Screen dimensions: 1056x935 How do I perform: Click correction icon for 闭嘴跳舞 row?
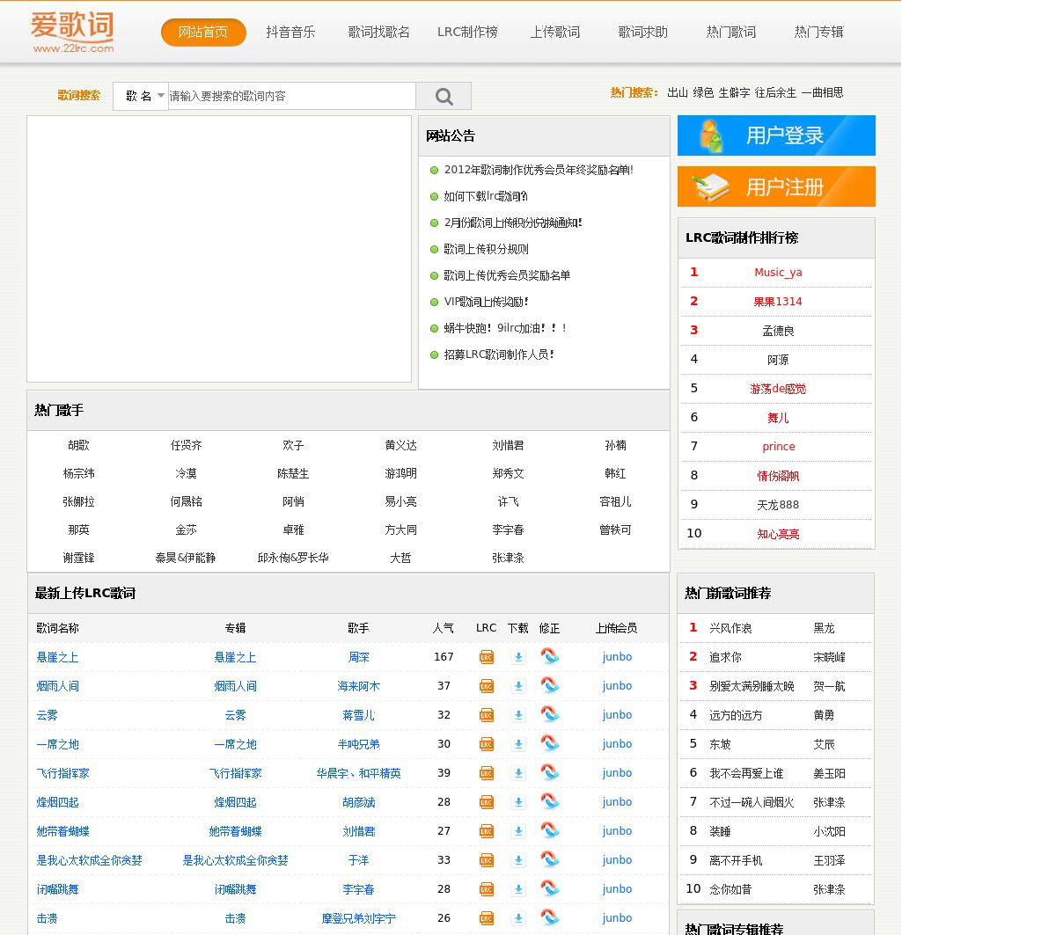coord(550,888)
